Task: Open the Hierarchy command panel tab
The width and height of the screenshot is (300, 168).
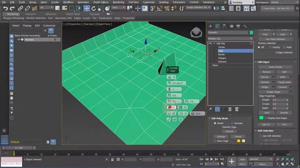Action: click(224, 26)
